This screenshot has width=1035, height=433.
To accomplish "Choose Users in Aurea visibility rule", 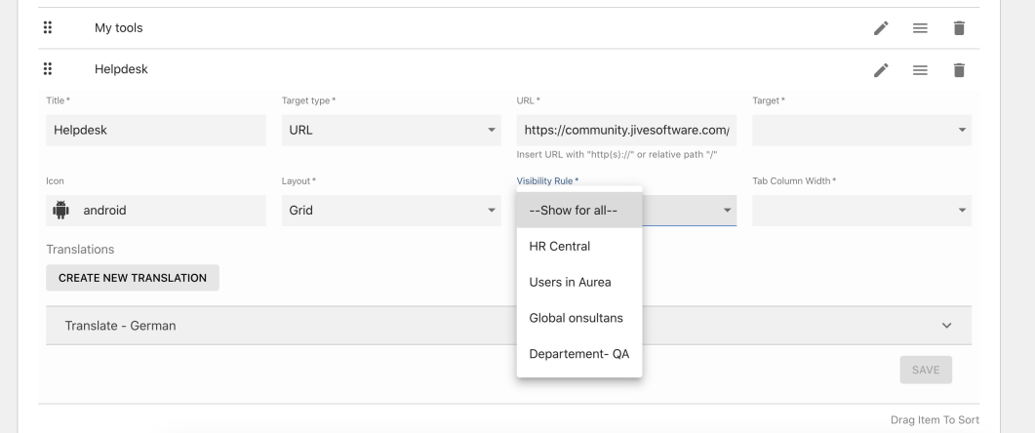I will coord(578,282).
